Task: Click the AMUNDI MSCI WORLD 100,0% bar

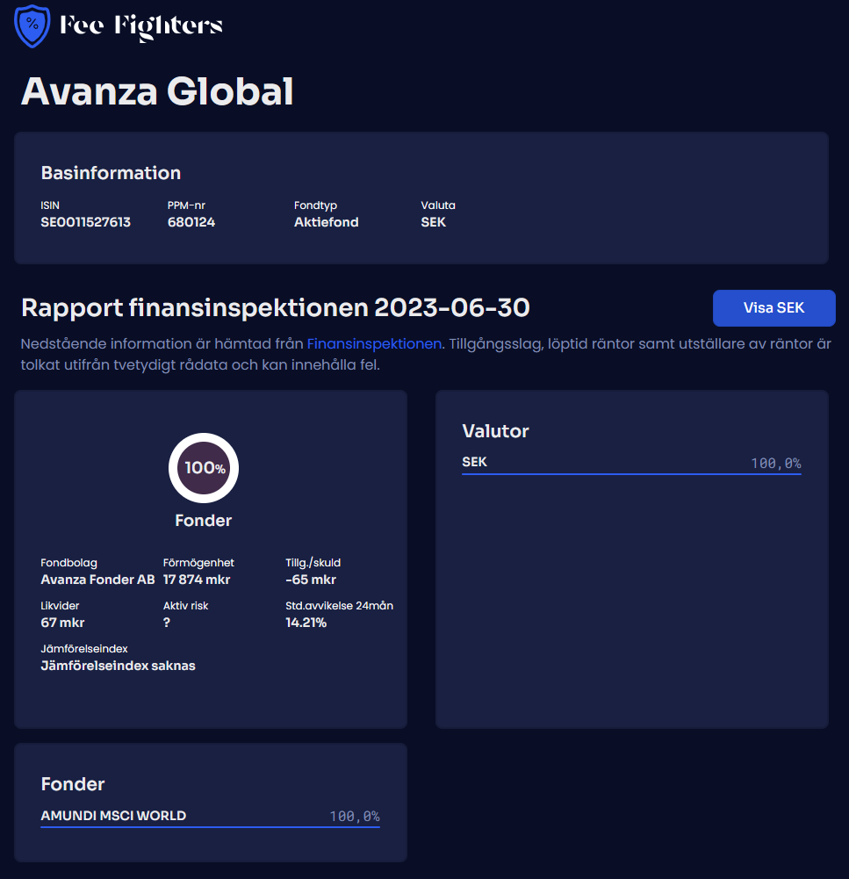Action: 210,827
